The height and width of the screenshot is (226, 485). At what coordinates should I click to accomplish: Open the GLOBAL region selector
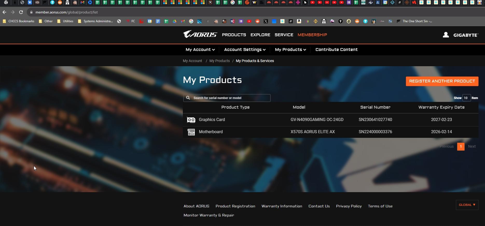pyautogui.click(x=467, y=205)
